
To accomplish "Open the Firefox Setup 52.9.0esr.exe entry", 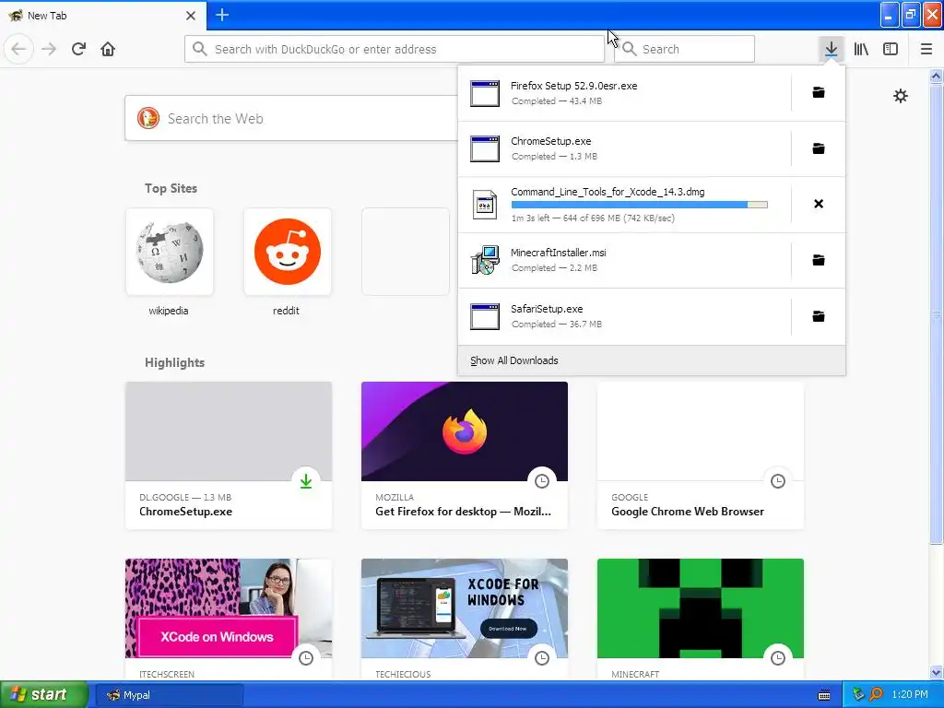I will coord(624,93).
